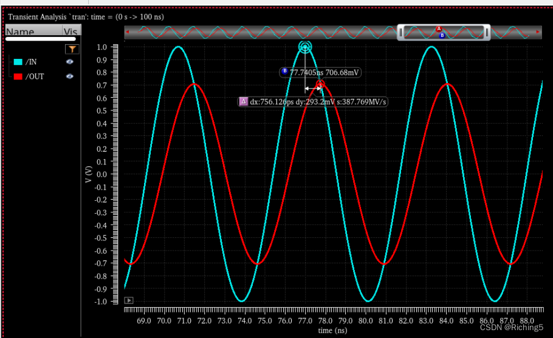
Task: Select the cyan marker on /IN peak
Action: coord(305,47)
